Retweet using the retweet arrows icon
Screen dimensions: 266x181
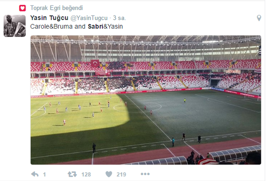pos(72,174)
